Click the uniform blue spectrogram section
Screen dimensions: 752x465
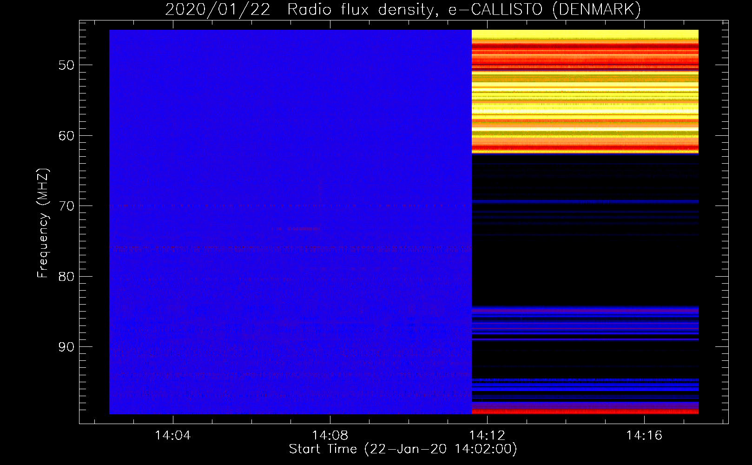coord(290,222)
